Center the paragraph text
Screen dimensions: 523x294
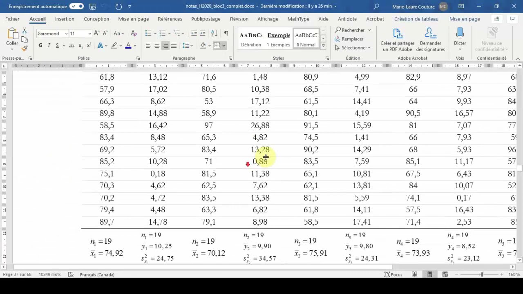tap(157, 45)
